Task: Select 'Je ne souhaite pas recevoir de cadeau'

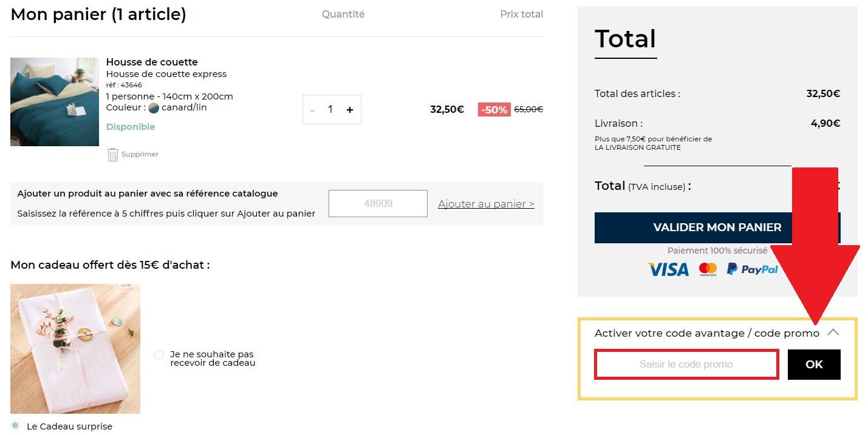Action: 159,354
